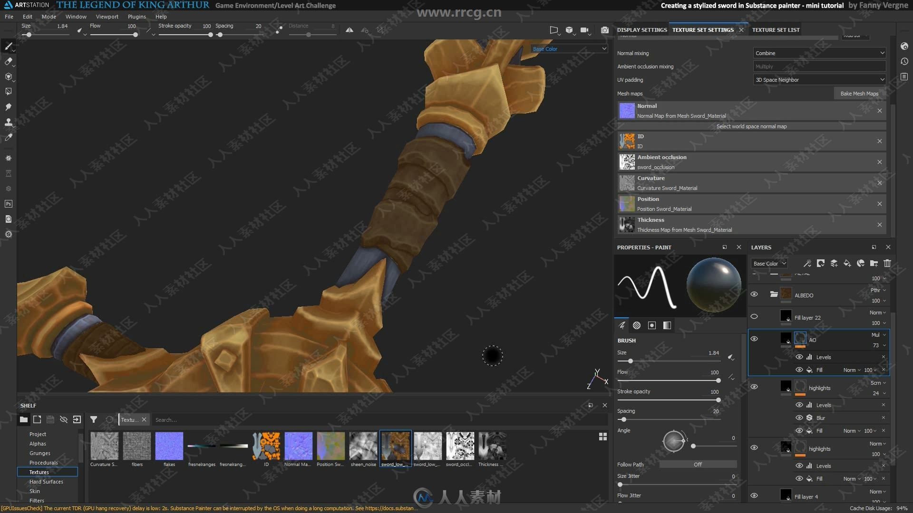This screenshot has height=513, width=913.
Task: Open the AO layer Mul blend mode dropdown
Action: 878,335
